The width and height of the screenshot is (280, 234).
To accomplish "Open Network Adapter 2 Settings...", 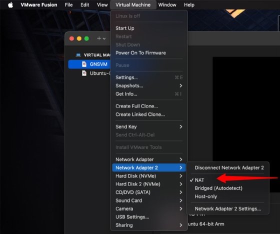I will click(x=227, y=209).
